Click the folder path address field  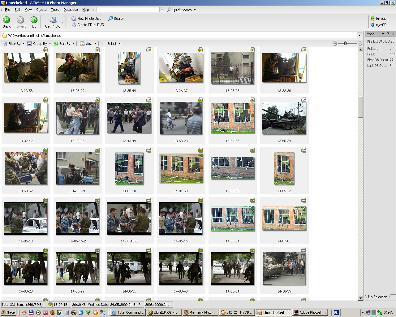179,35
